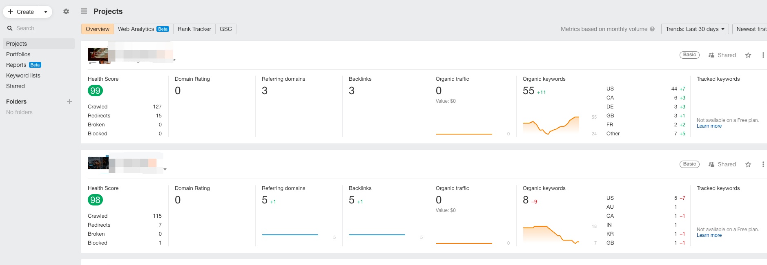The image size is (767, 265).
Task: Open more options for second project
Action: pyautogui.click(x=763, y=165)
